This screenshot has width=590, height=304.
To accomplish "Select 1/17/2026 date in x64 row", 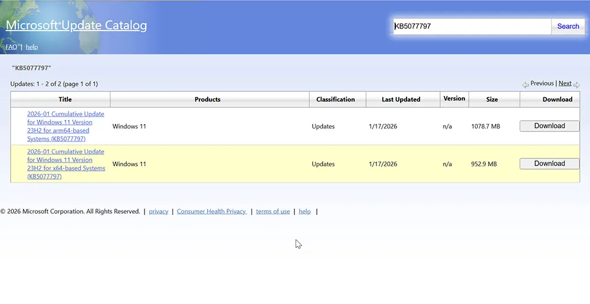I will [383, 164].
